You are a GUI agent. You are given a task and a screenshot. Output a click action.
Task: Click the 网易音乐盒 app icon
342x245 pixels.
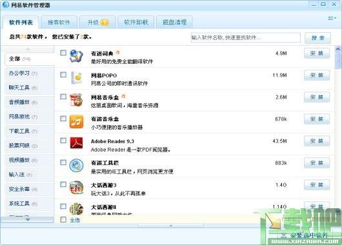pos(76,100)
